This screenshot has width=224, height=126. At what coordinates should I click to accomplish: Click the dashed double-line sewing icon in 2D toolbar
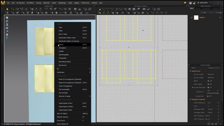157,13
